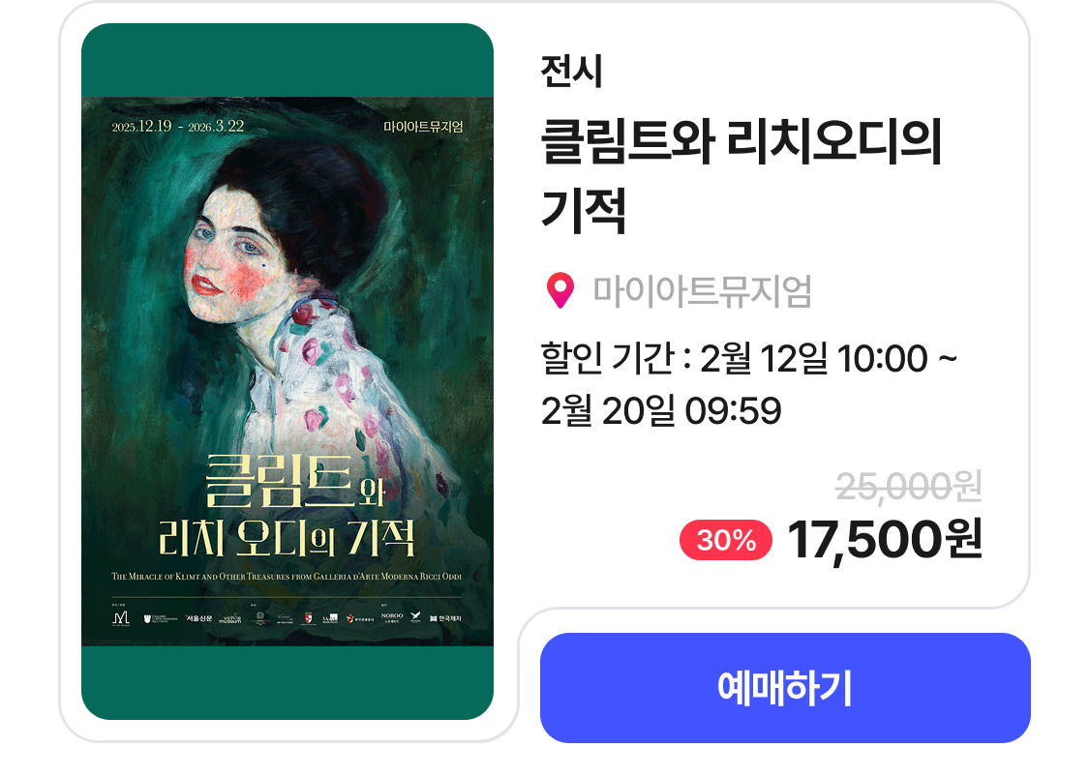Click the 예매하기 booking button
Viewport: 1089px width, 778px height.
785,688
